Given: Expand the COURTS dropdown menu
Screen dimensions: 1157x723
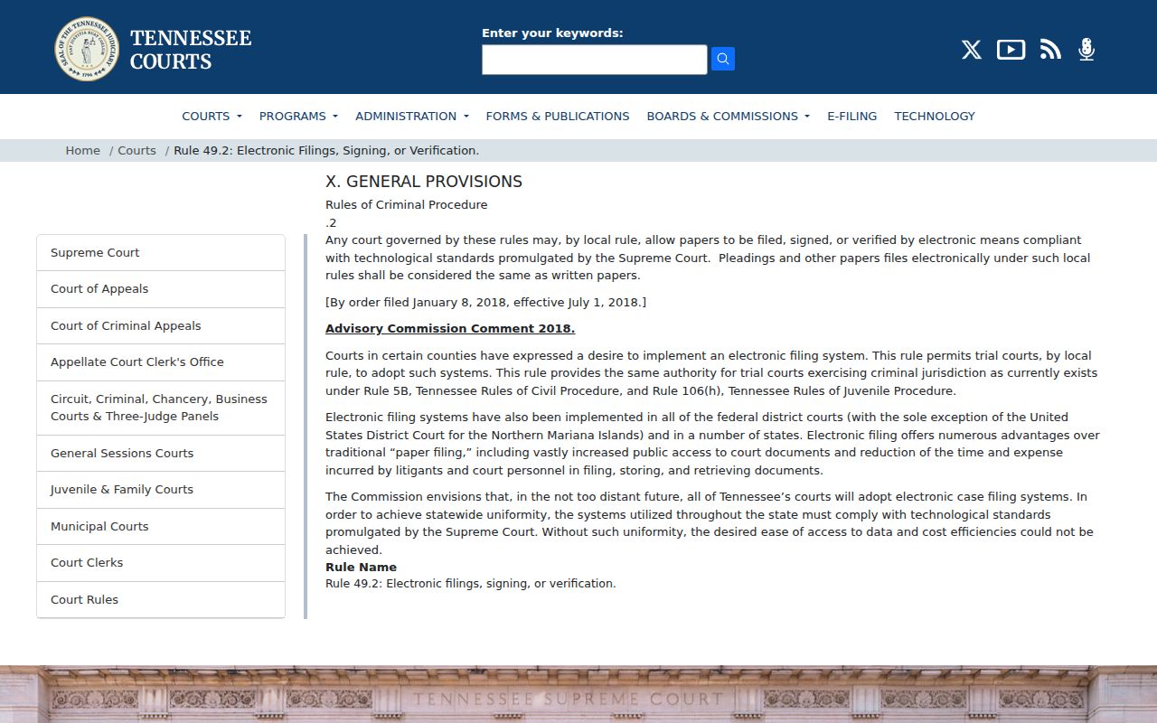Looking at the screenshot, I should click(x=212, y=116).
